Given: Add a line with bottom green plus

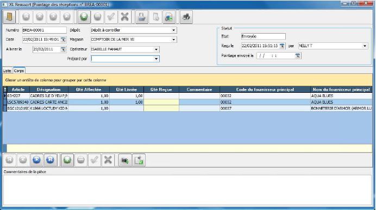Looking at the screenshot, I should pos(67,160).
